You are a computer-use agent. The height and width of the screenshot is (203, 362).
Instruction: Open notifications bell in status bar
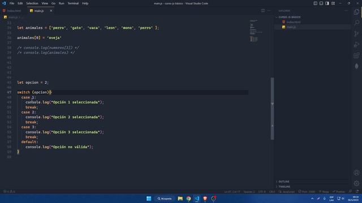pyautogui.click(x=357, y=191)
